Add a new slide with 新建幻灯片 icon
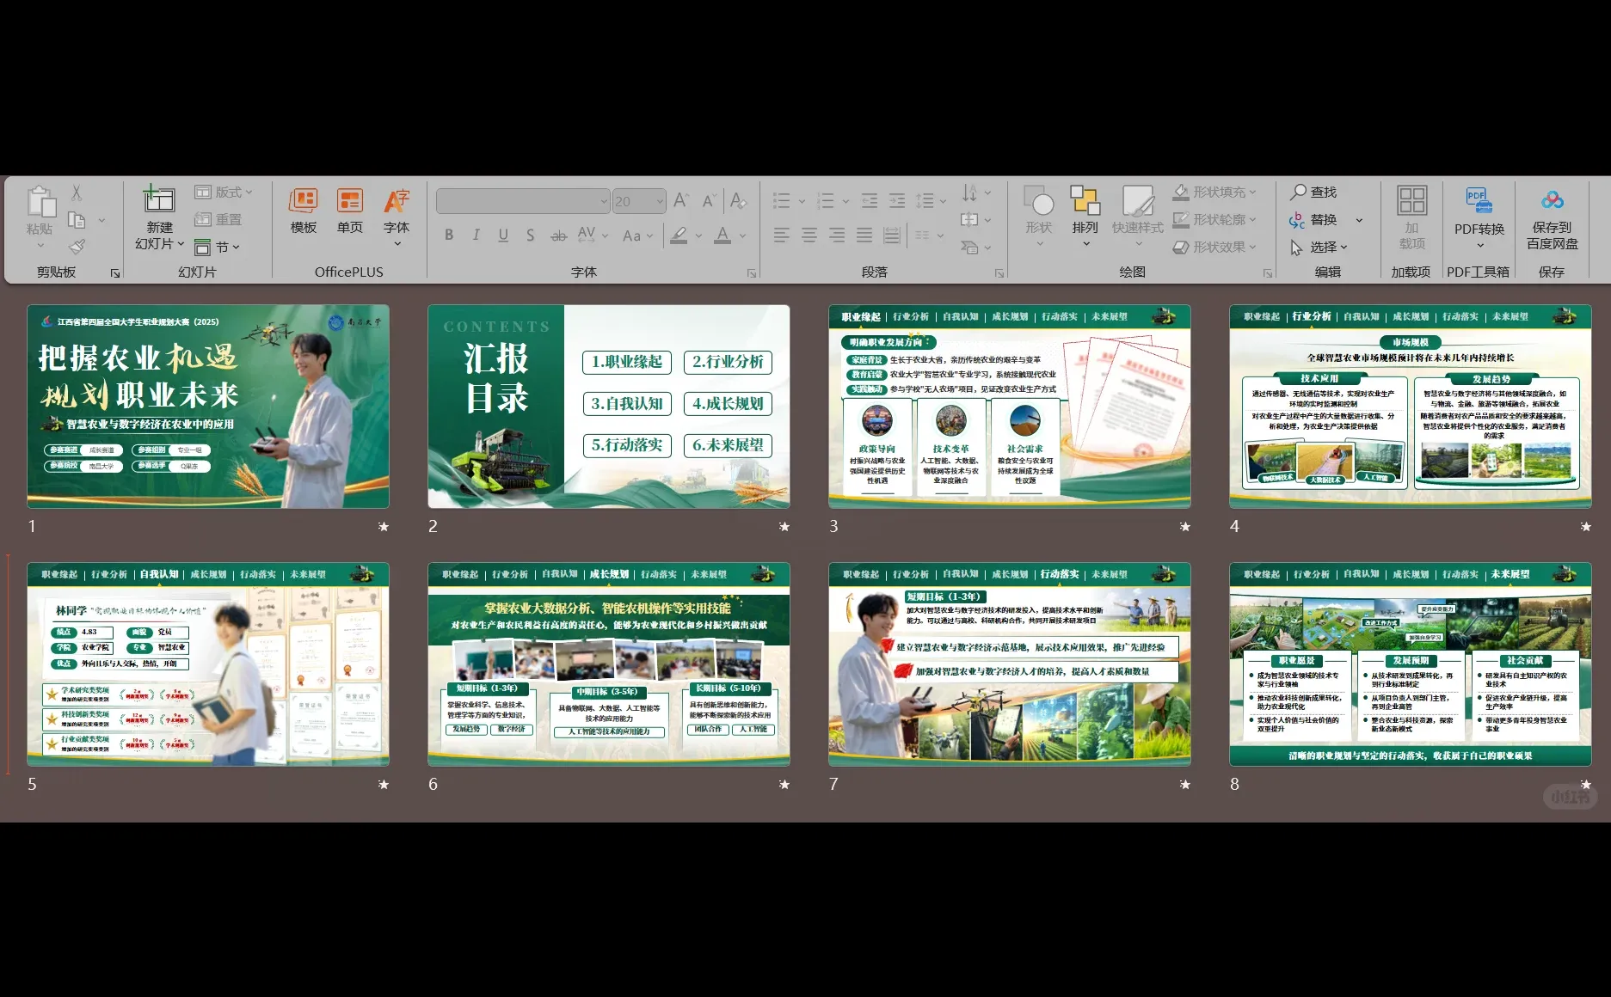 (x=159, y=199)
